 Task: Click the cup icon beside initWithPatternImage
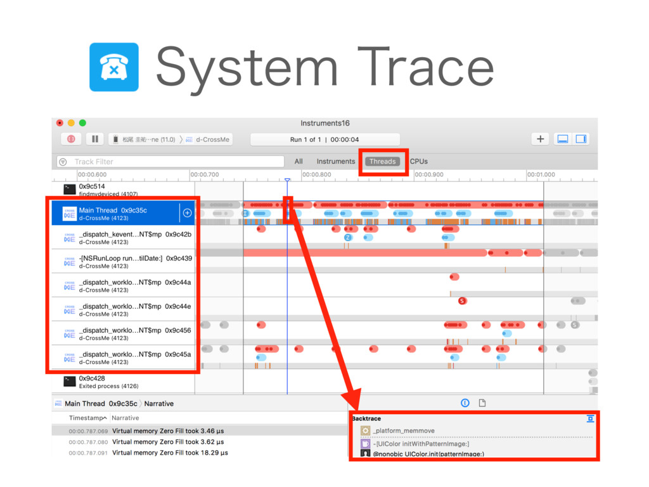tap(365, 443)
